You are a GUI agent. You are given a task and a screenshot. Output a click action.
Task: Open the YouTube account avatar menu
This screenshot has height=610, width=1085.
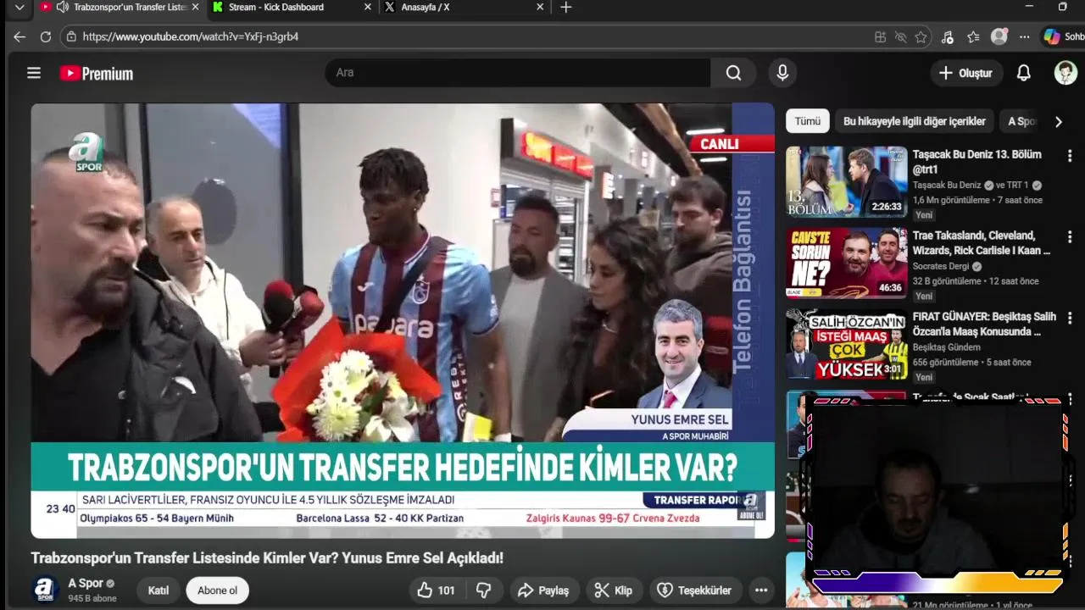click(x=1066, y=73)
